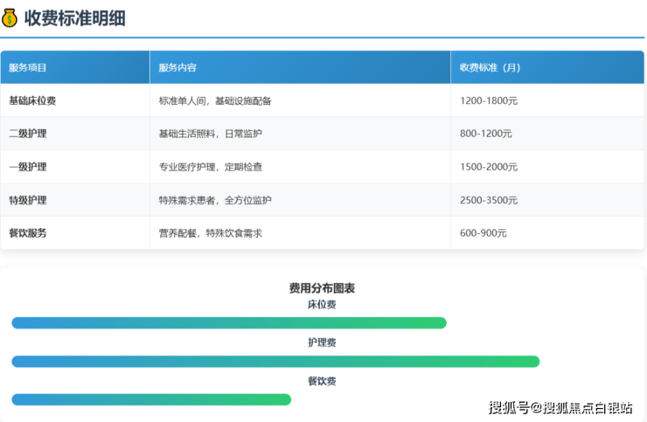Click the 护理费 progress bar
The width and height of the screenshot is (647, 422).
pos(275,362)
